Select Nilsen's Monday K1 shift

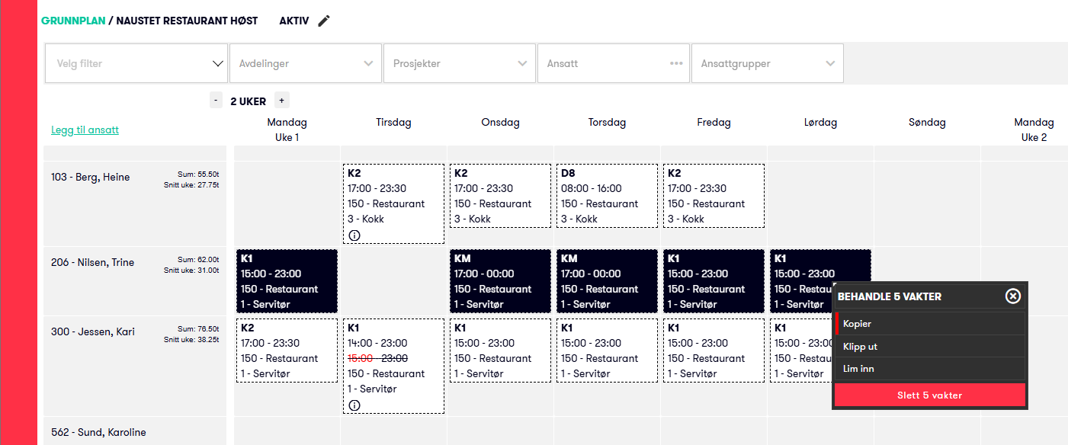click(x=287, y=281)
